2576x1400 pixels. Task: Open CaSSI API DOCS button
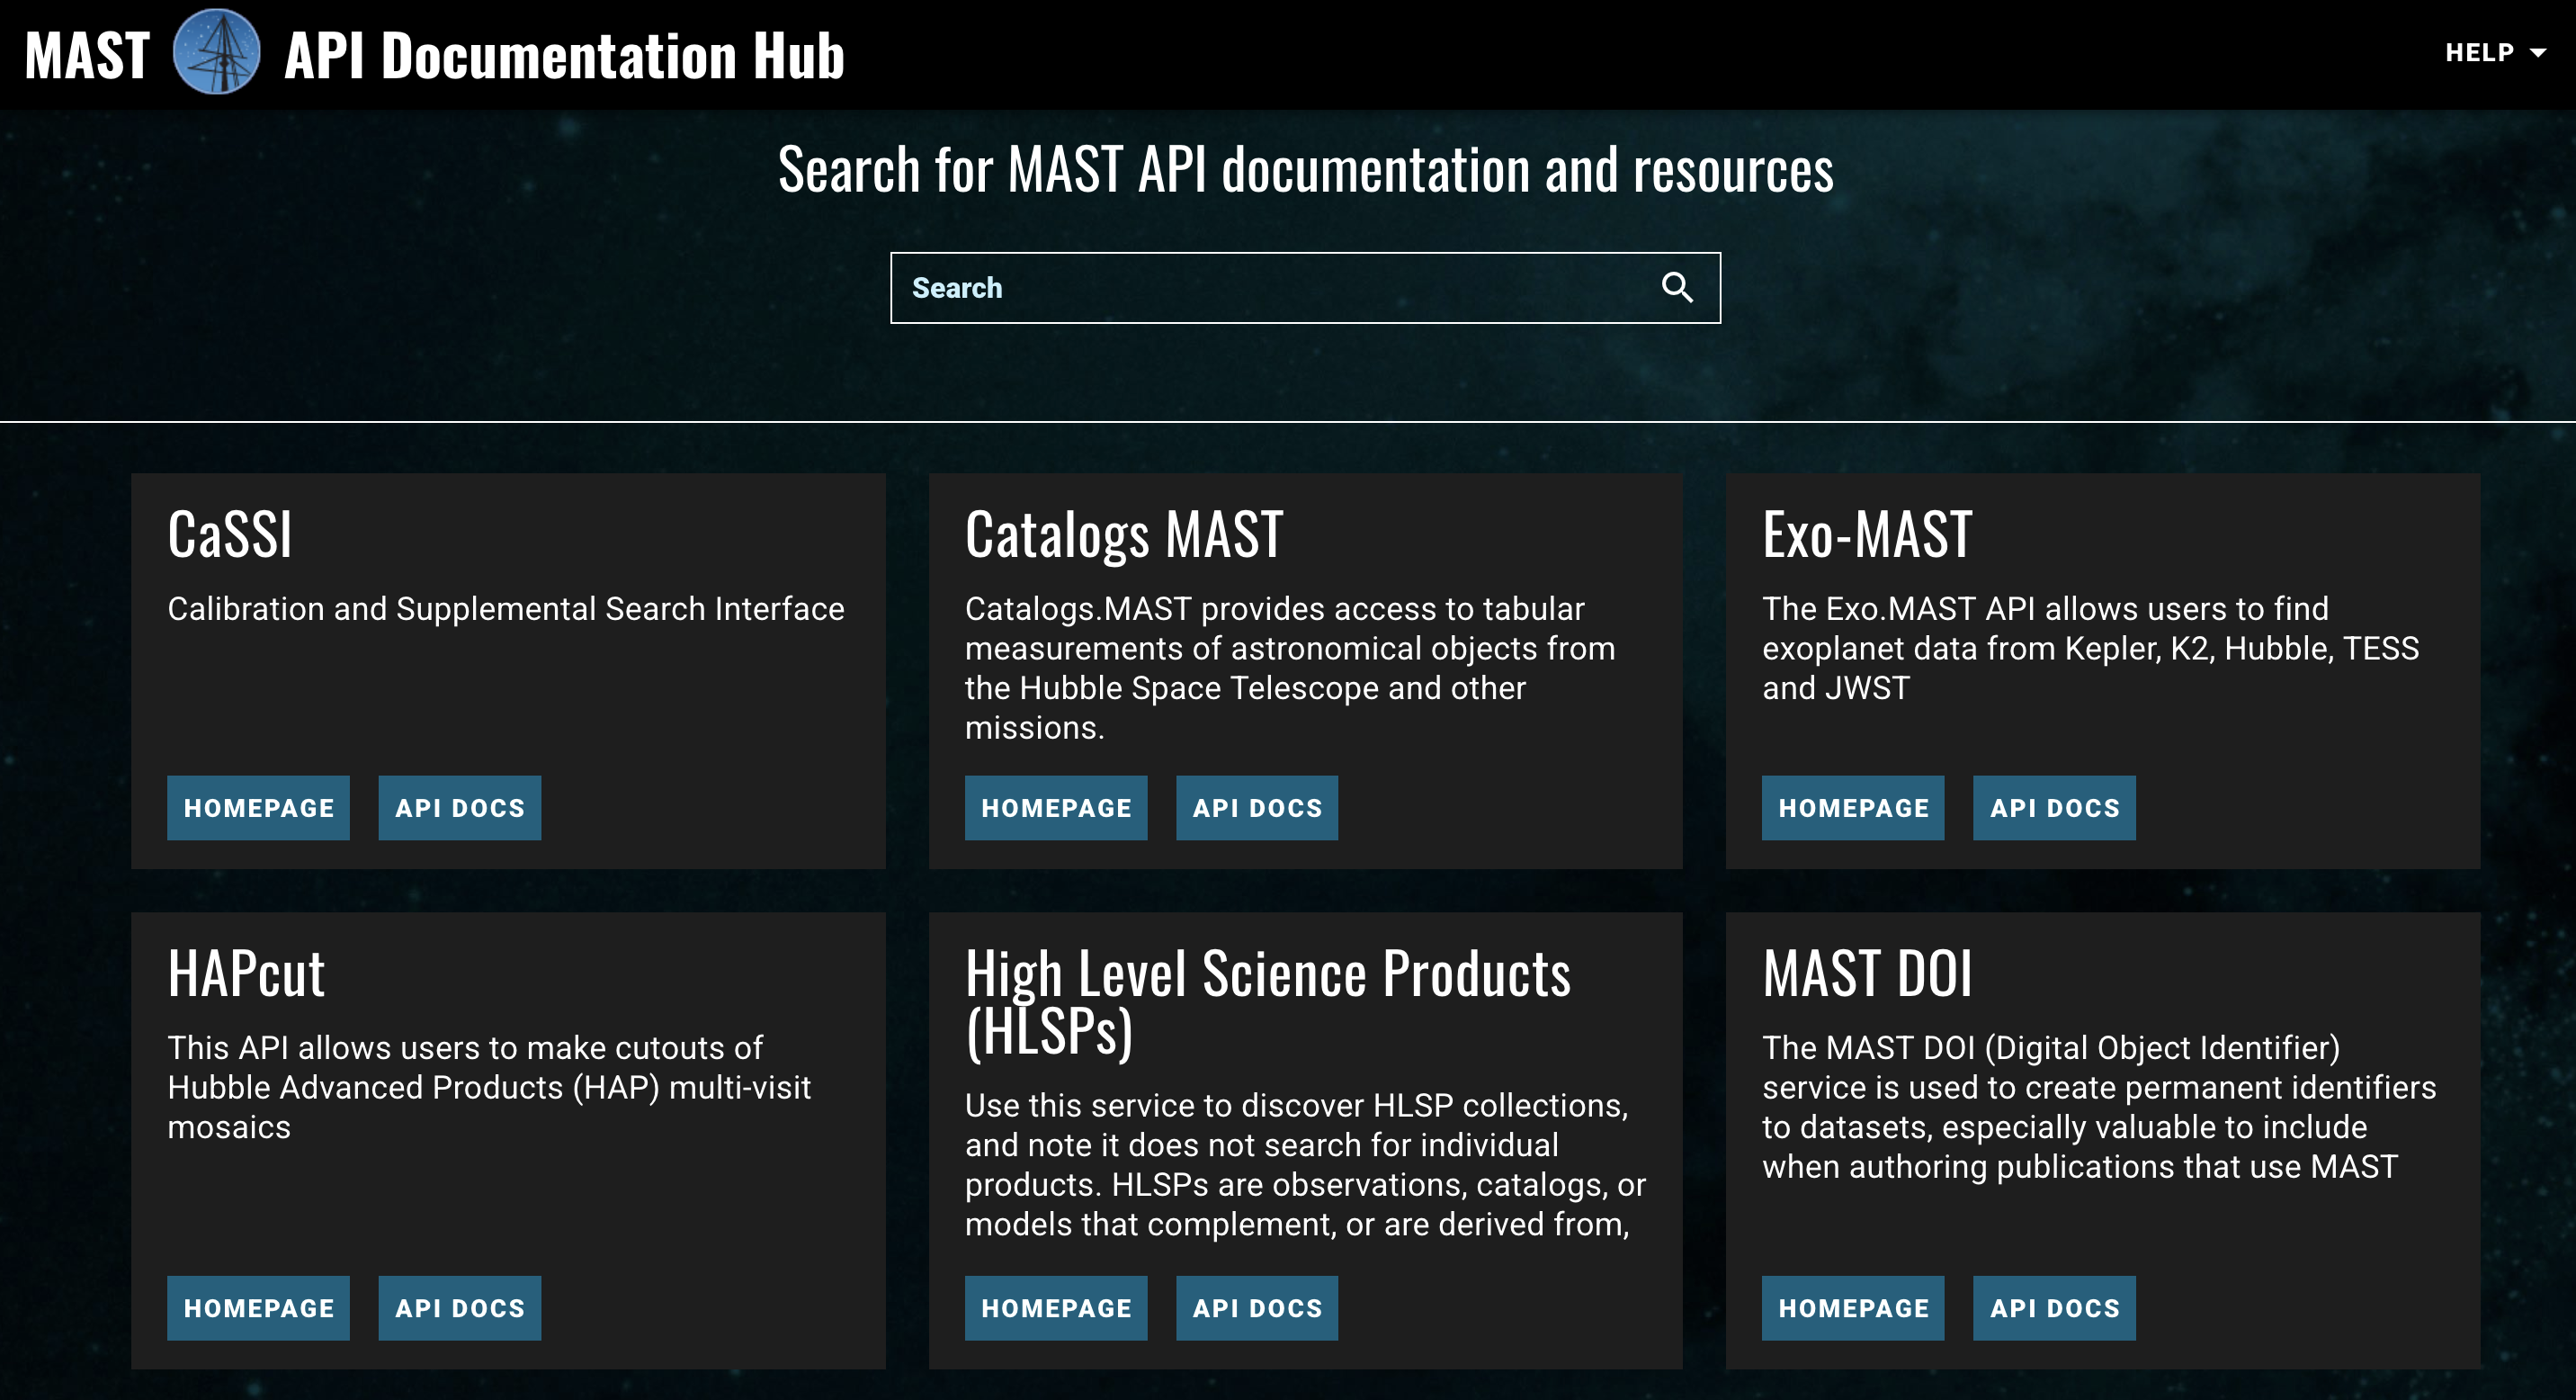(x=460, y=808)
